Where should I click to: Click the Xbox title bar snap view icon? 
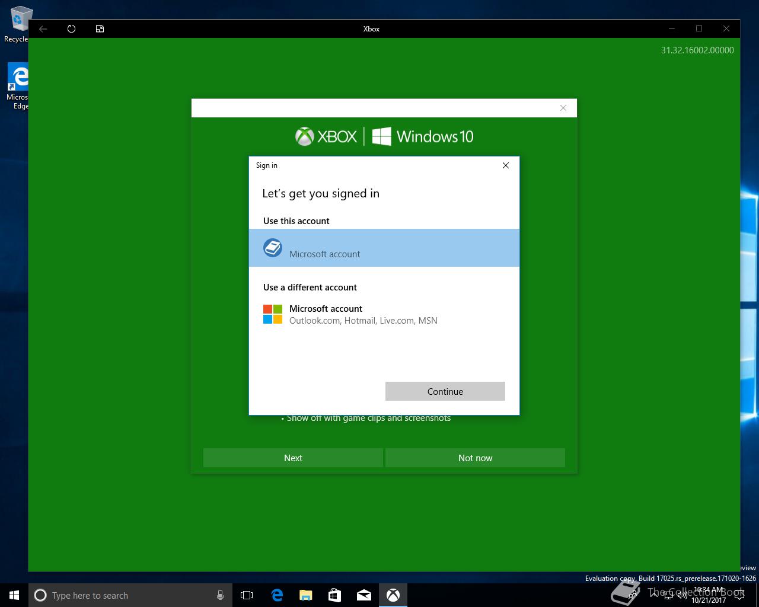coord(100,28)
